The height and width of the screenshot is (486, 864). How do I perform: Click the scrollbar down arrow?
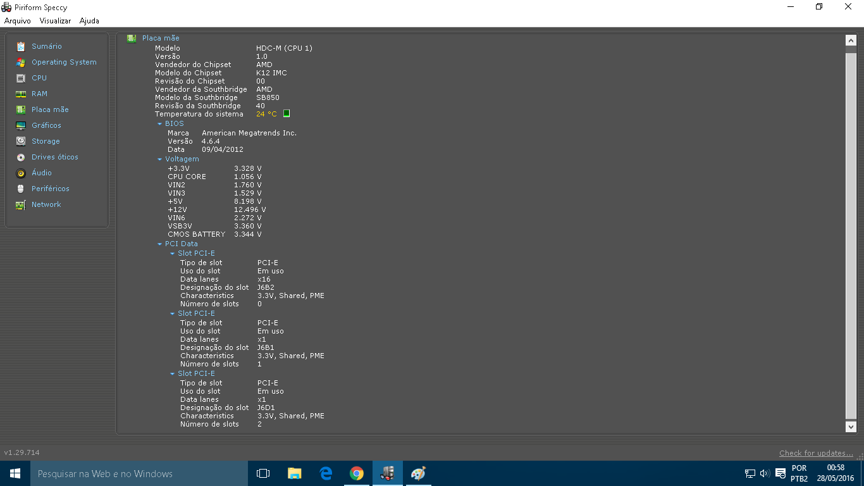pyautogui.click(x=851, y=427)
